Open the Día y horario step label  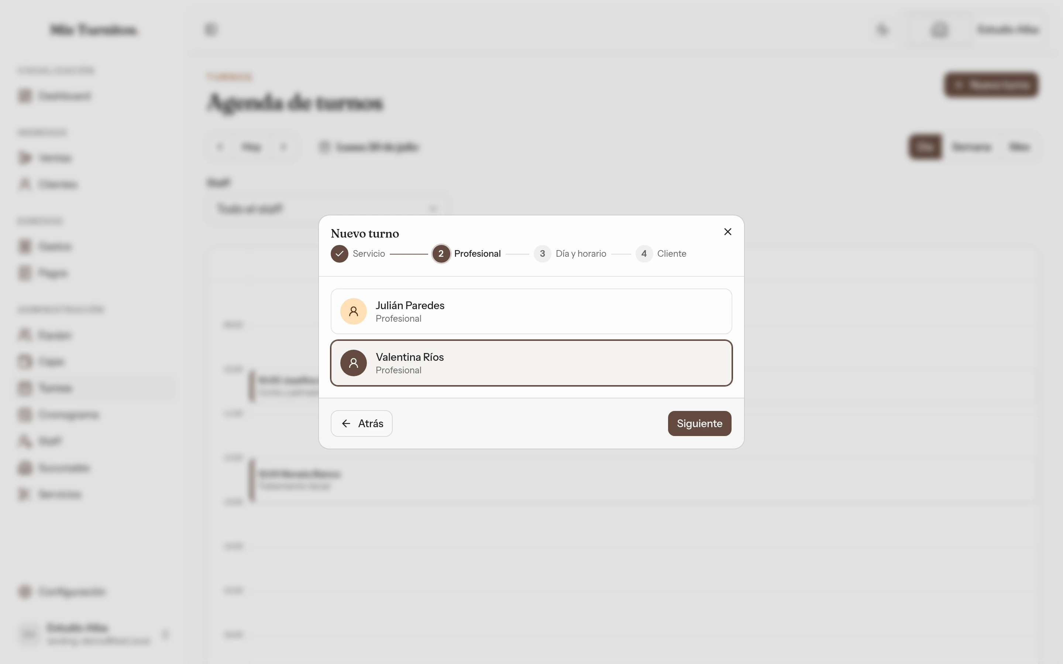581,254
